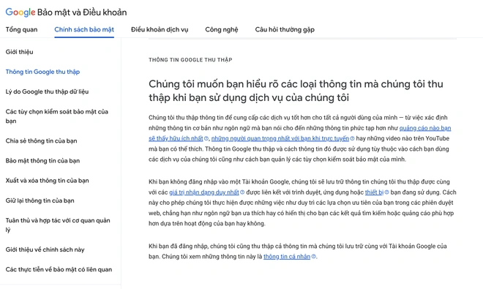The image size is (483, 289).
Task: Open the thông tin cá nhân link
Action: (x=287, y=256)
